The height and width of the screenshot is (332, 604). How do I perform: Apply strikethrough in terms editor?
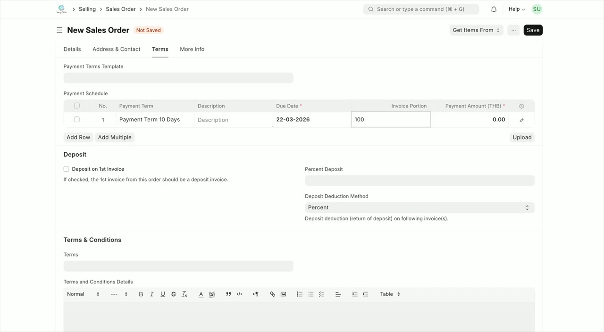click(173, 294)
